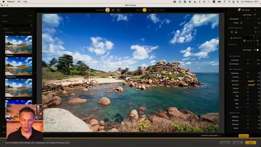Open Spotlight search in menu bar
261x147 pixels.
pos(229,2)
